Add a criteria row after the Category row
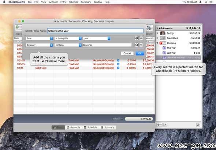The width and height of the screenshot is (216, 150). point(141,45)
